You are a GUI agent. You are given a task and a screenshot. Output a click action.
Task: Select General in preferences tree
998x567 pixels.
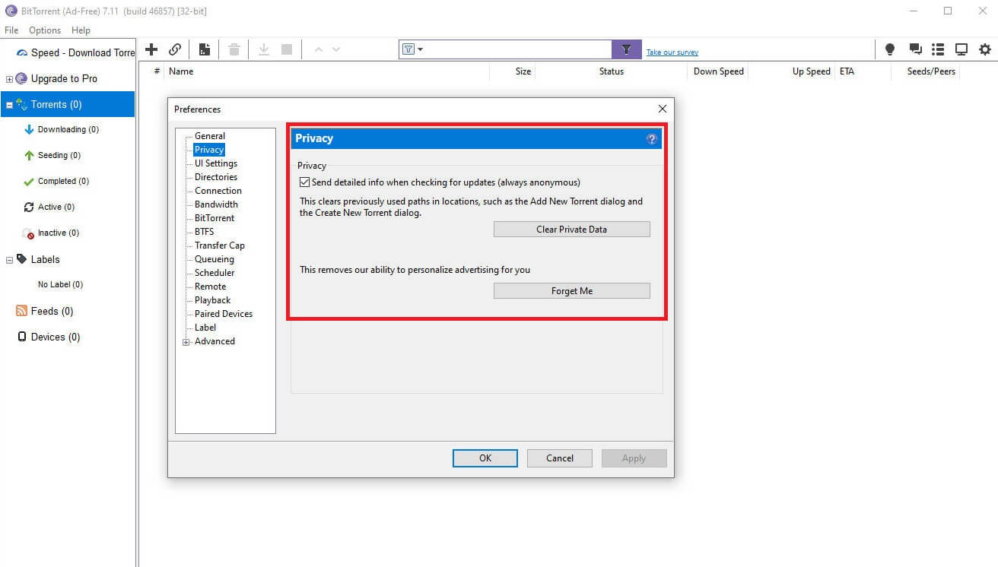[210, 136]
